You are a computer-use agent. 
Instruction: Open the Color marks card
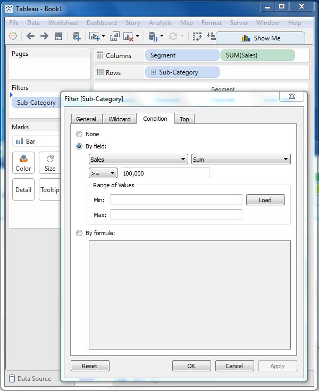[x=23, y=163]
